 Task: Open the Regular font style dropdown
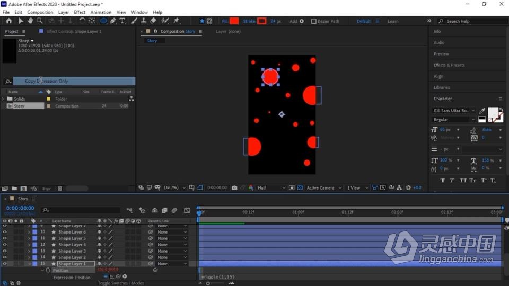point(453,120)
